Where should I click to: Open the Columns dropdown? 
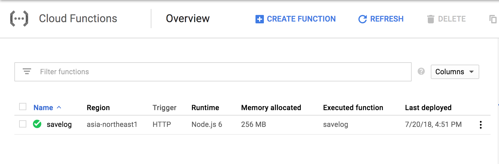point(454,72)
